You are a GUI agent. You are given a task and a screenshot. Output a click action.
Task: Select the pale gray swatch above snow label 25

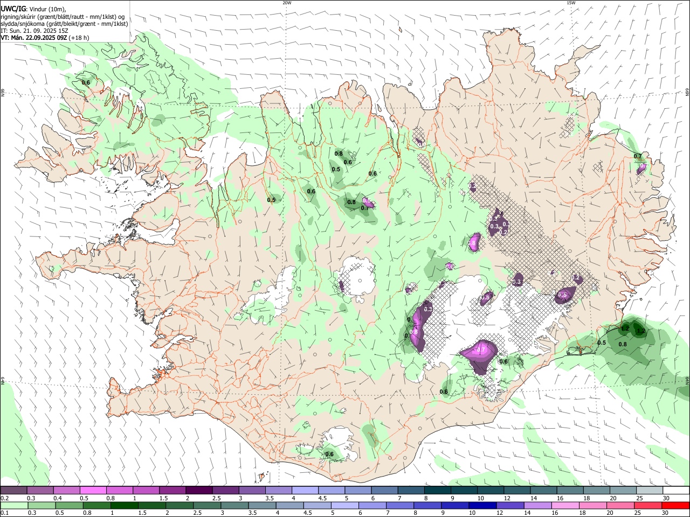click(650, 491)
